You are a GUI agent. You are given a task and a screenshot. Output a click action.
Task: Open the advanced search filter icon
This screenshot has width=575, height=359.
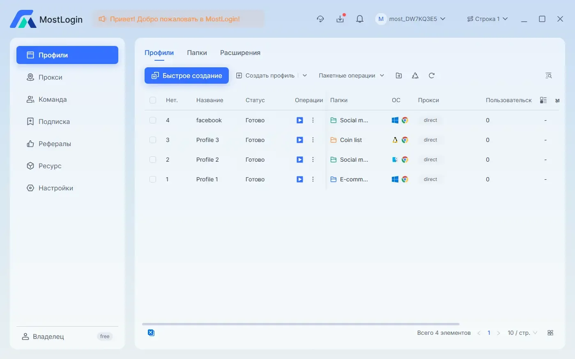[548, 75]
